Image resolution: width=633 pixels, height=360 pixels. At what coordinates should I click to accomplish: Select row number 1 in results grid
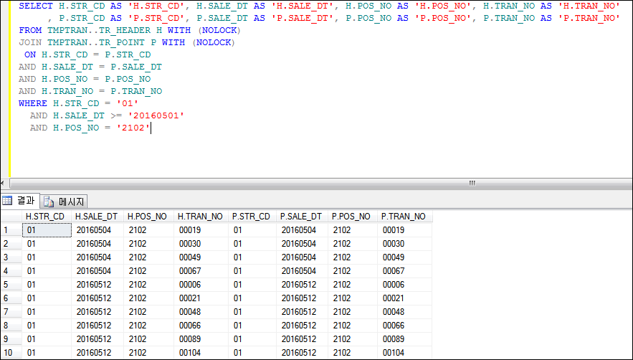click(x=11, y=230)
